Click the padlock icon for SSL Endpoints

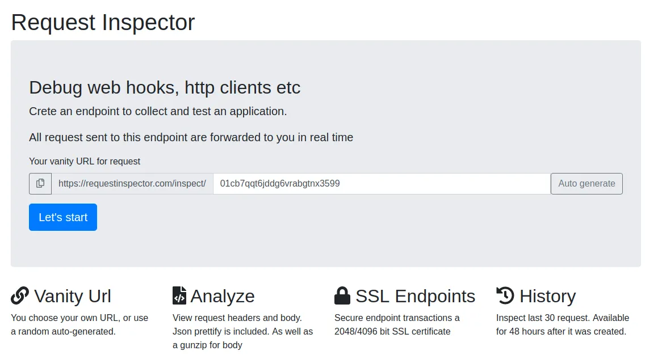pyautogui.click(x=342, y=295)
